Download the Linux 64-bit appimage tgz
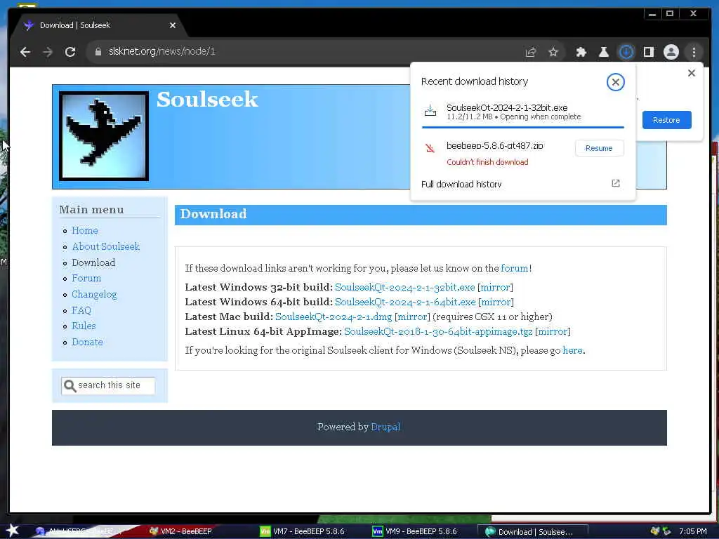 pos(438,331)
